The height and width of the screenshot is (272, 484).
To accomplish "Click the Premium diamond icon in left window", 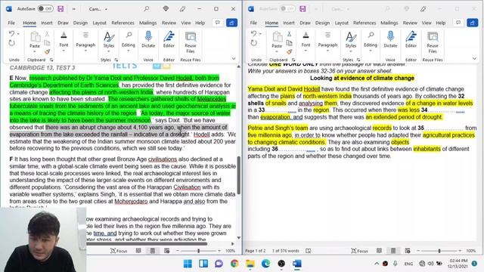I will pos(166,8).
